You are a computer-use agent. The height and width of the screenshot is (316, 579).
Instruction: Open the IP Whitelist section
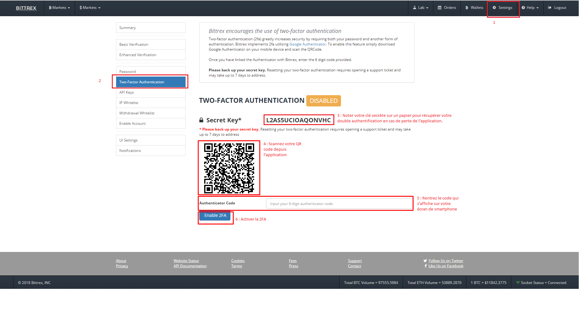click(x=151, y=103)
